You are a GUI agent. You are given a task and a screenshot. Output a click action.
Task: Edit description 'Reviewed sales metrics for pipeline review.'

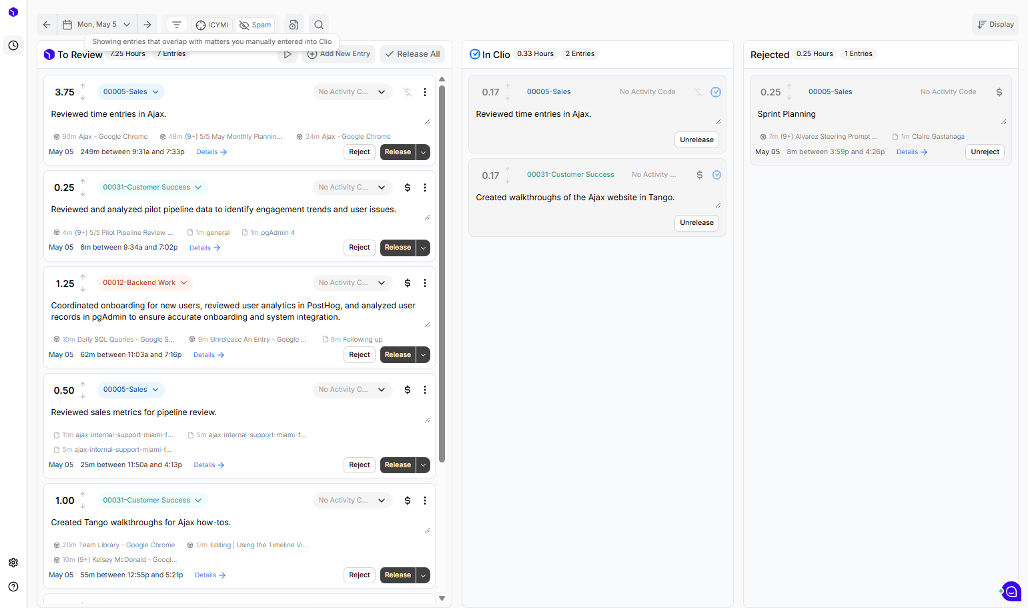pyautogui.click(x=240, y=412)
